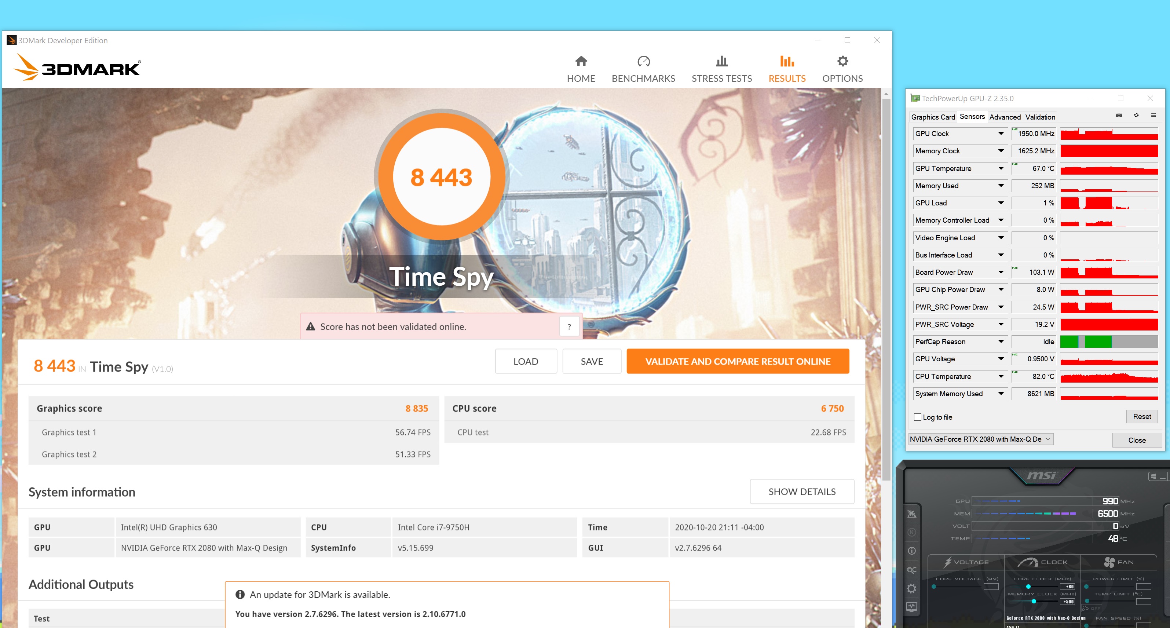
Task: Click the Memory Clock +500 input field
Action: tap(1067, 601)
